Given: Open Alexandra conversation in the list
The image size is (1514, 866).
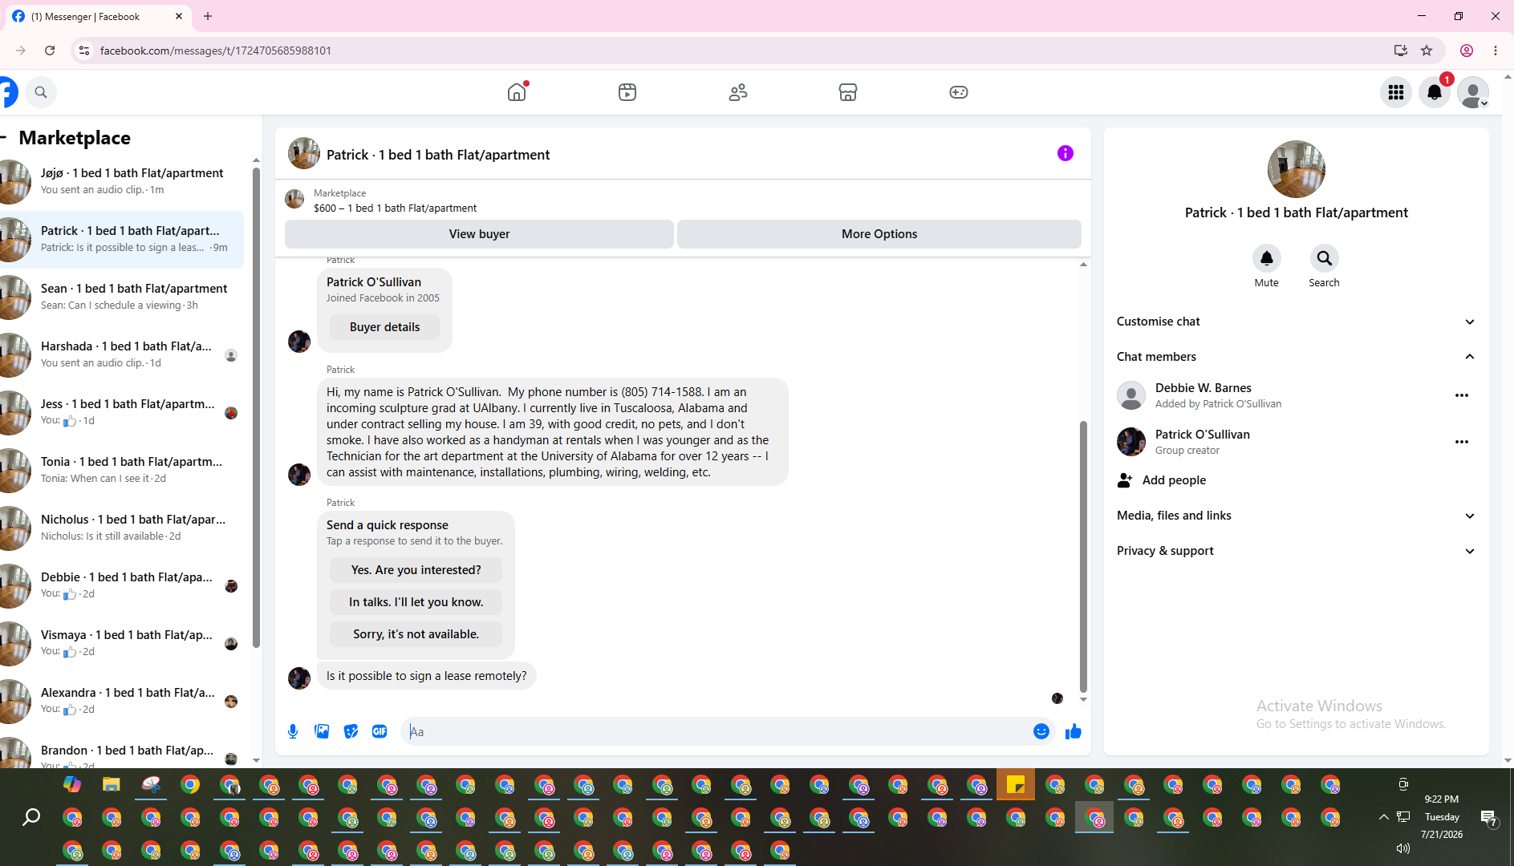Looking at the screenshot, I should 122,701.
